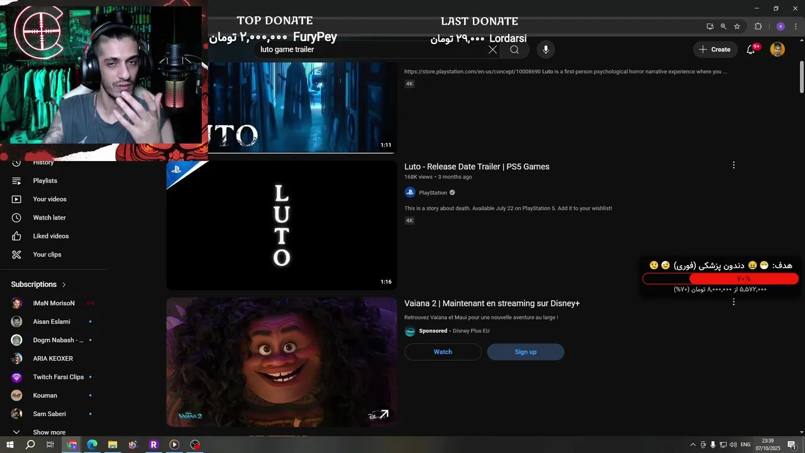Open Sam Saberi subscription channel
This screenshot has height=453, width=805.
click(49, 414)
